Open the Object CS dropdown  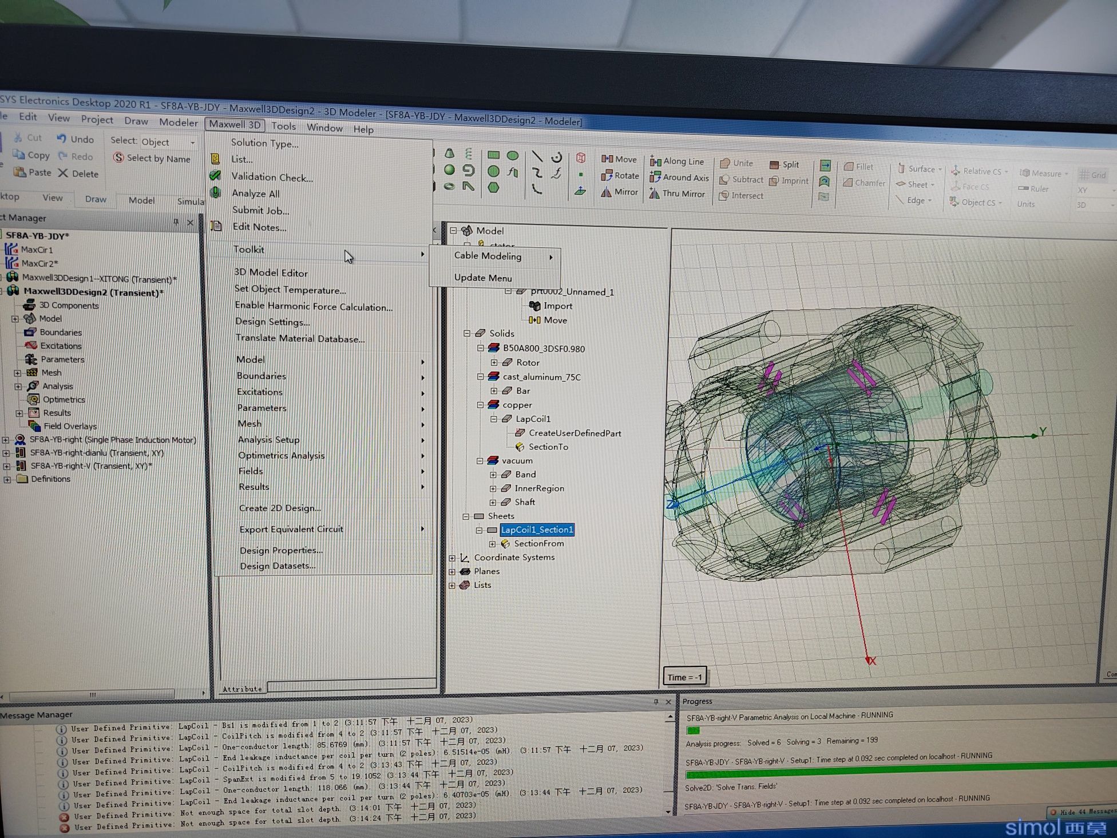pyautogui.click(x=976, y=202)
